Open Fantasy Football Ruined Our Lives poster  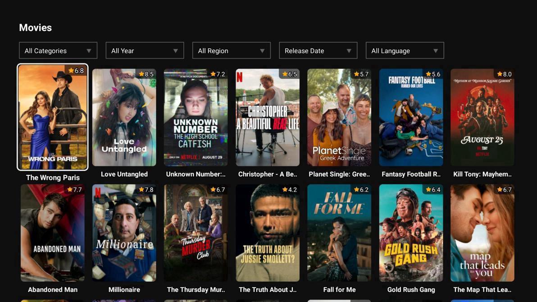[x=411, y=117]
